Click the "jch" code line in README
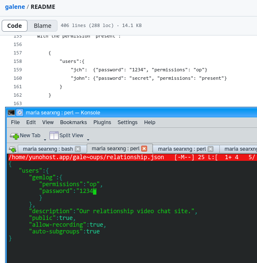Screen dimensions: 257x263 point(139,70)
